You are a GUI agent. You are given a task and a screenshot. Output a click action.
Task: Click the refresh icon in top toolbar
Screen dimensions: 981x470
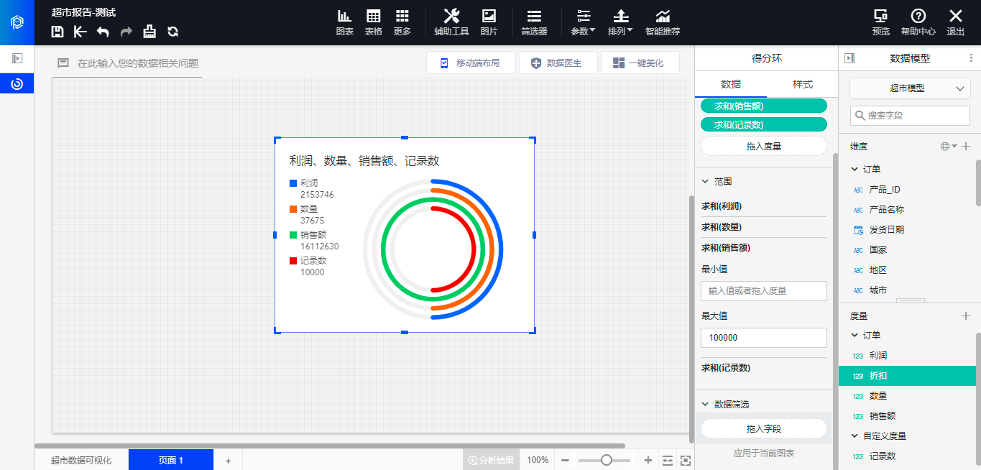tap(172, 32)
